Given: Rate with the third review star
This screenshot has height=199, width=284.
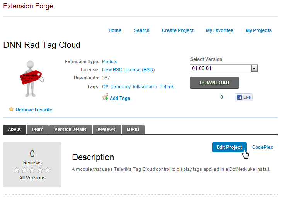Looking at the screenshot, I should click(x=32, y=170).
